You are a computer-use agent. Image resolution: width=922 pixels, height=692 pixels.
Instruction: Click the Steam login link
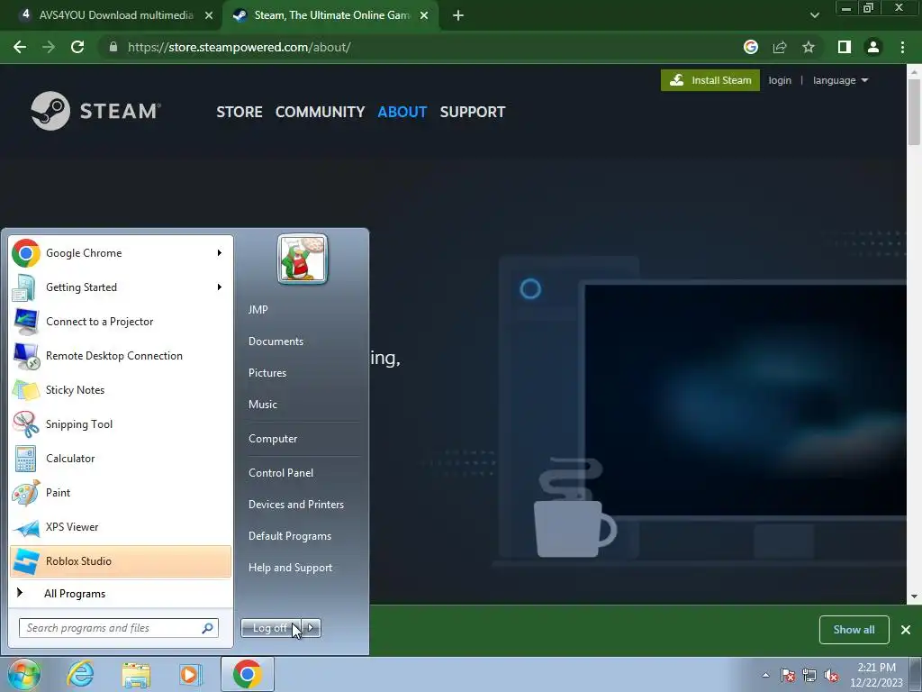(780, 80)
